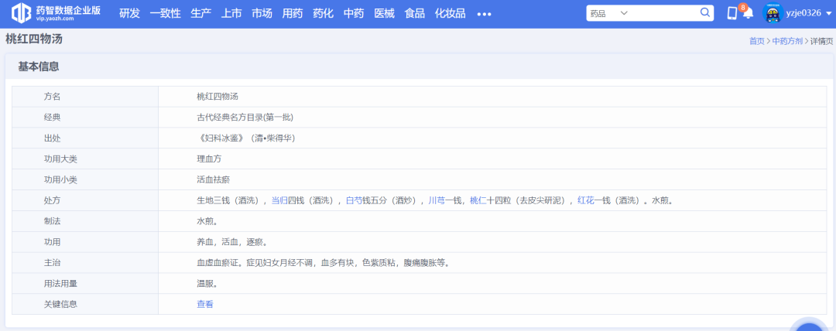The width and height of the screenshot is (836, 331).
Task: Open the 白芍 herb link
Action: click(355, 200)
